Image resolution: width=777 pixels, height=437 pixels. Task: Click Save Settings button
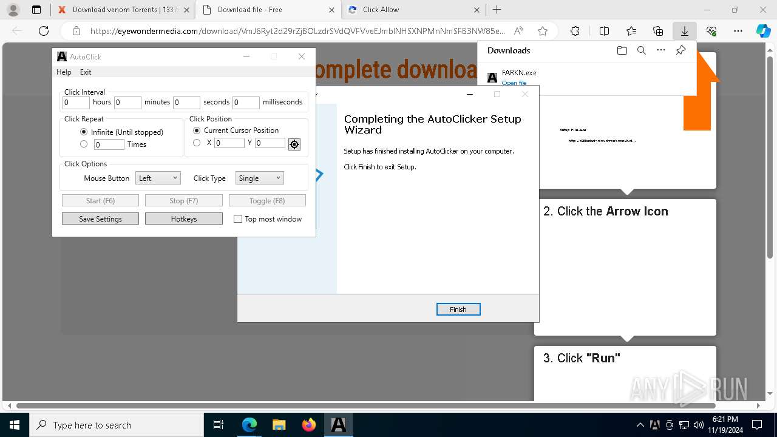100,219
